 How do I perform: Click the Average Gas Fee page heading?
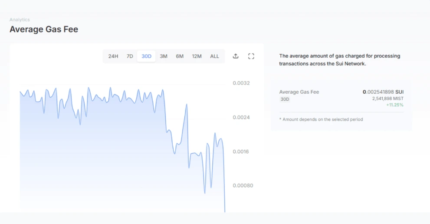(x=44, y=30)
